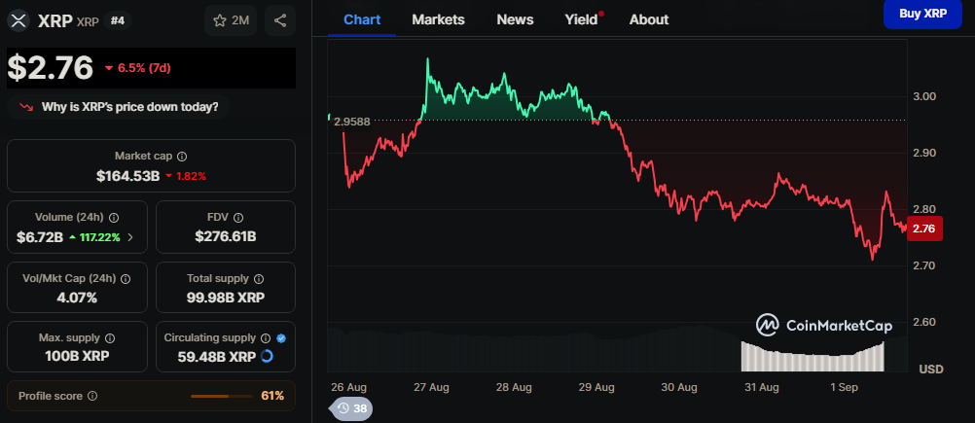Click the red triangle beside 6.5% (7d)

(x=109, y=68)
